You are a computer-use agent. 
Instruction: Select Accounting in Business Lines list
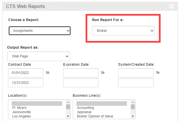[x=102, y=108]
